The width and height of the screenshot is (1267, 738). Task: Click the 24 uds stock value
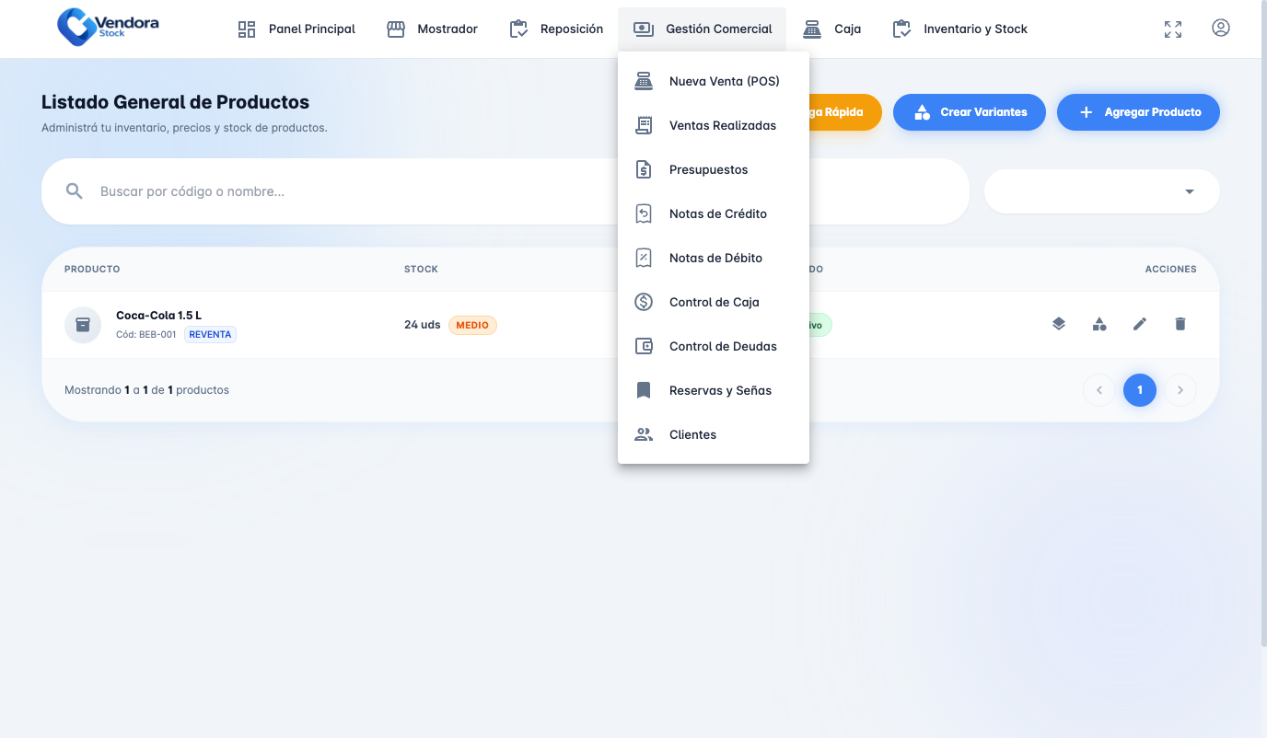423,325
